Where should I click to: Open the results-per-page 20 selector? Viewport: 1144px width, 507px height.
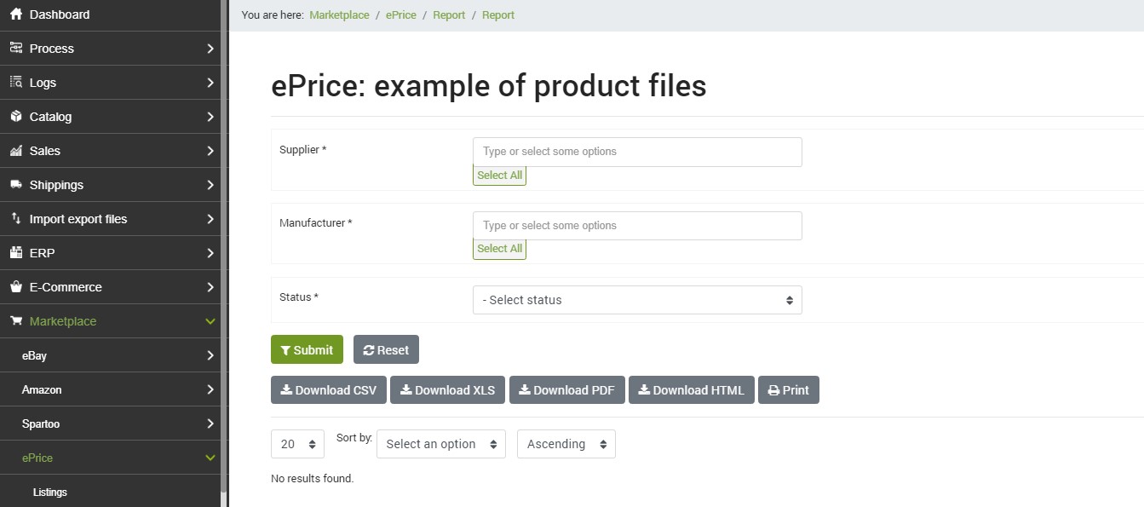pos(297,444)
